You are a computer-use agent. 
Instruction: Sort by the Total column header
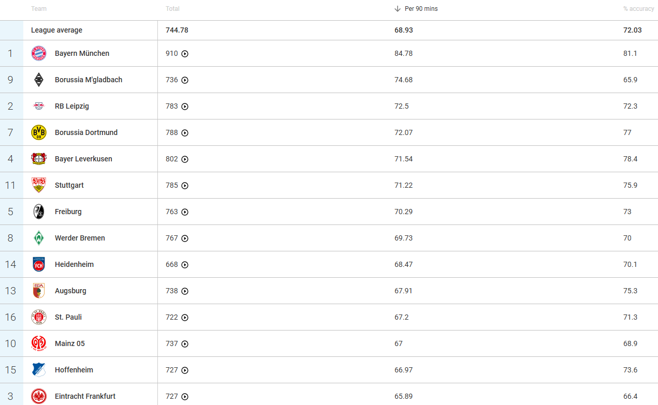tap(172, 9)
